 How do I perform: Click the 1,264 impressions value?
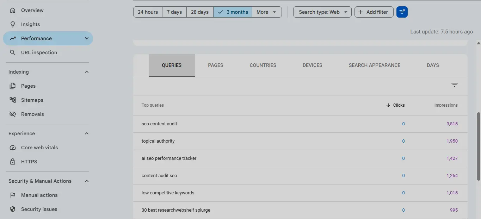tap(452, 176)
